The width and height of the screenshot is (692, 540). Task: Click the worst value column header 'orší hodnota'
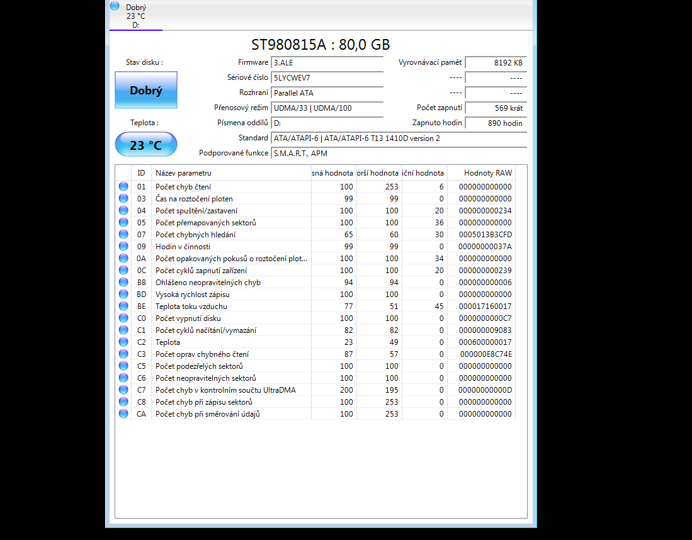379,173
